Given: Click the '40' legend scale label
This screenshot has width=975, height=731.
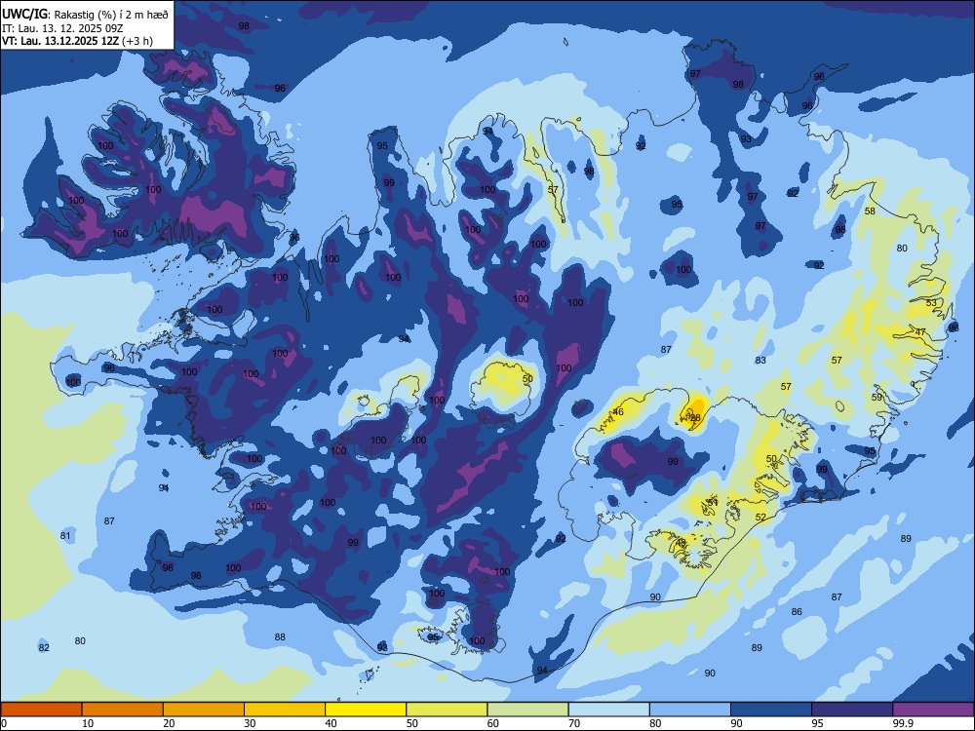Looking at the screenshot, I should (x=331, y=723).
